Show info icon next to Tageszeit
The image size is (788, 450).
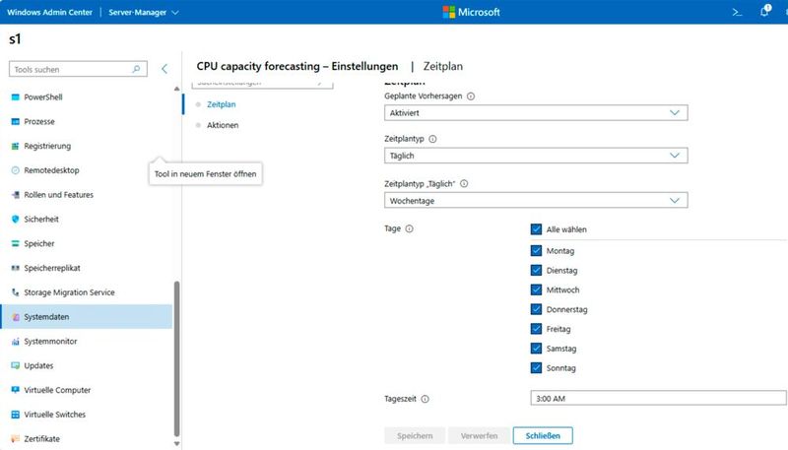[x=426, y=399]
